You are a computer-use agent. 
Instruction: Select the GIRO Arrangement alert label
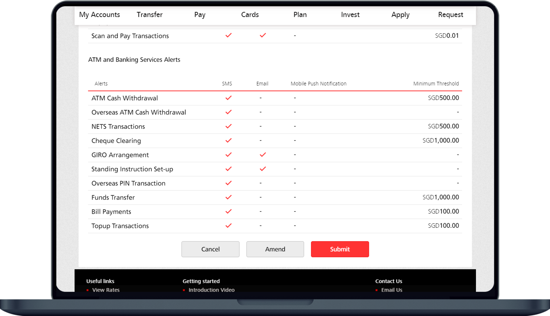pos(120,155)
